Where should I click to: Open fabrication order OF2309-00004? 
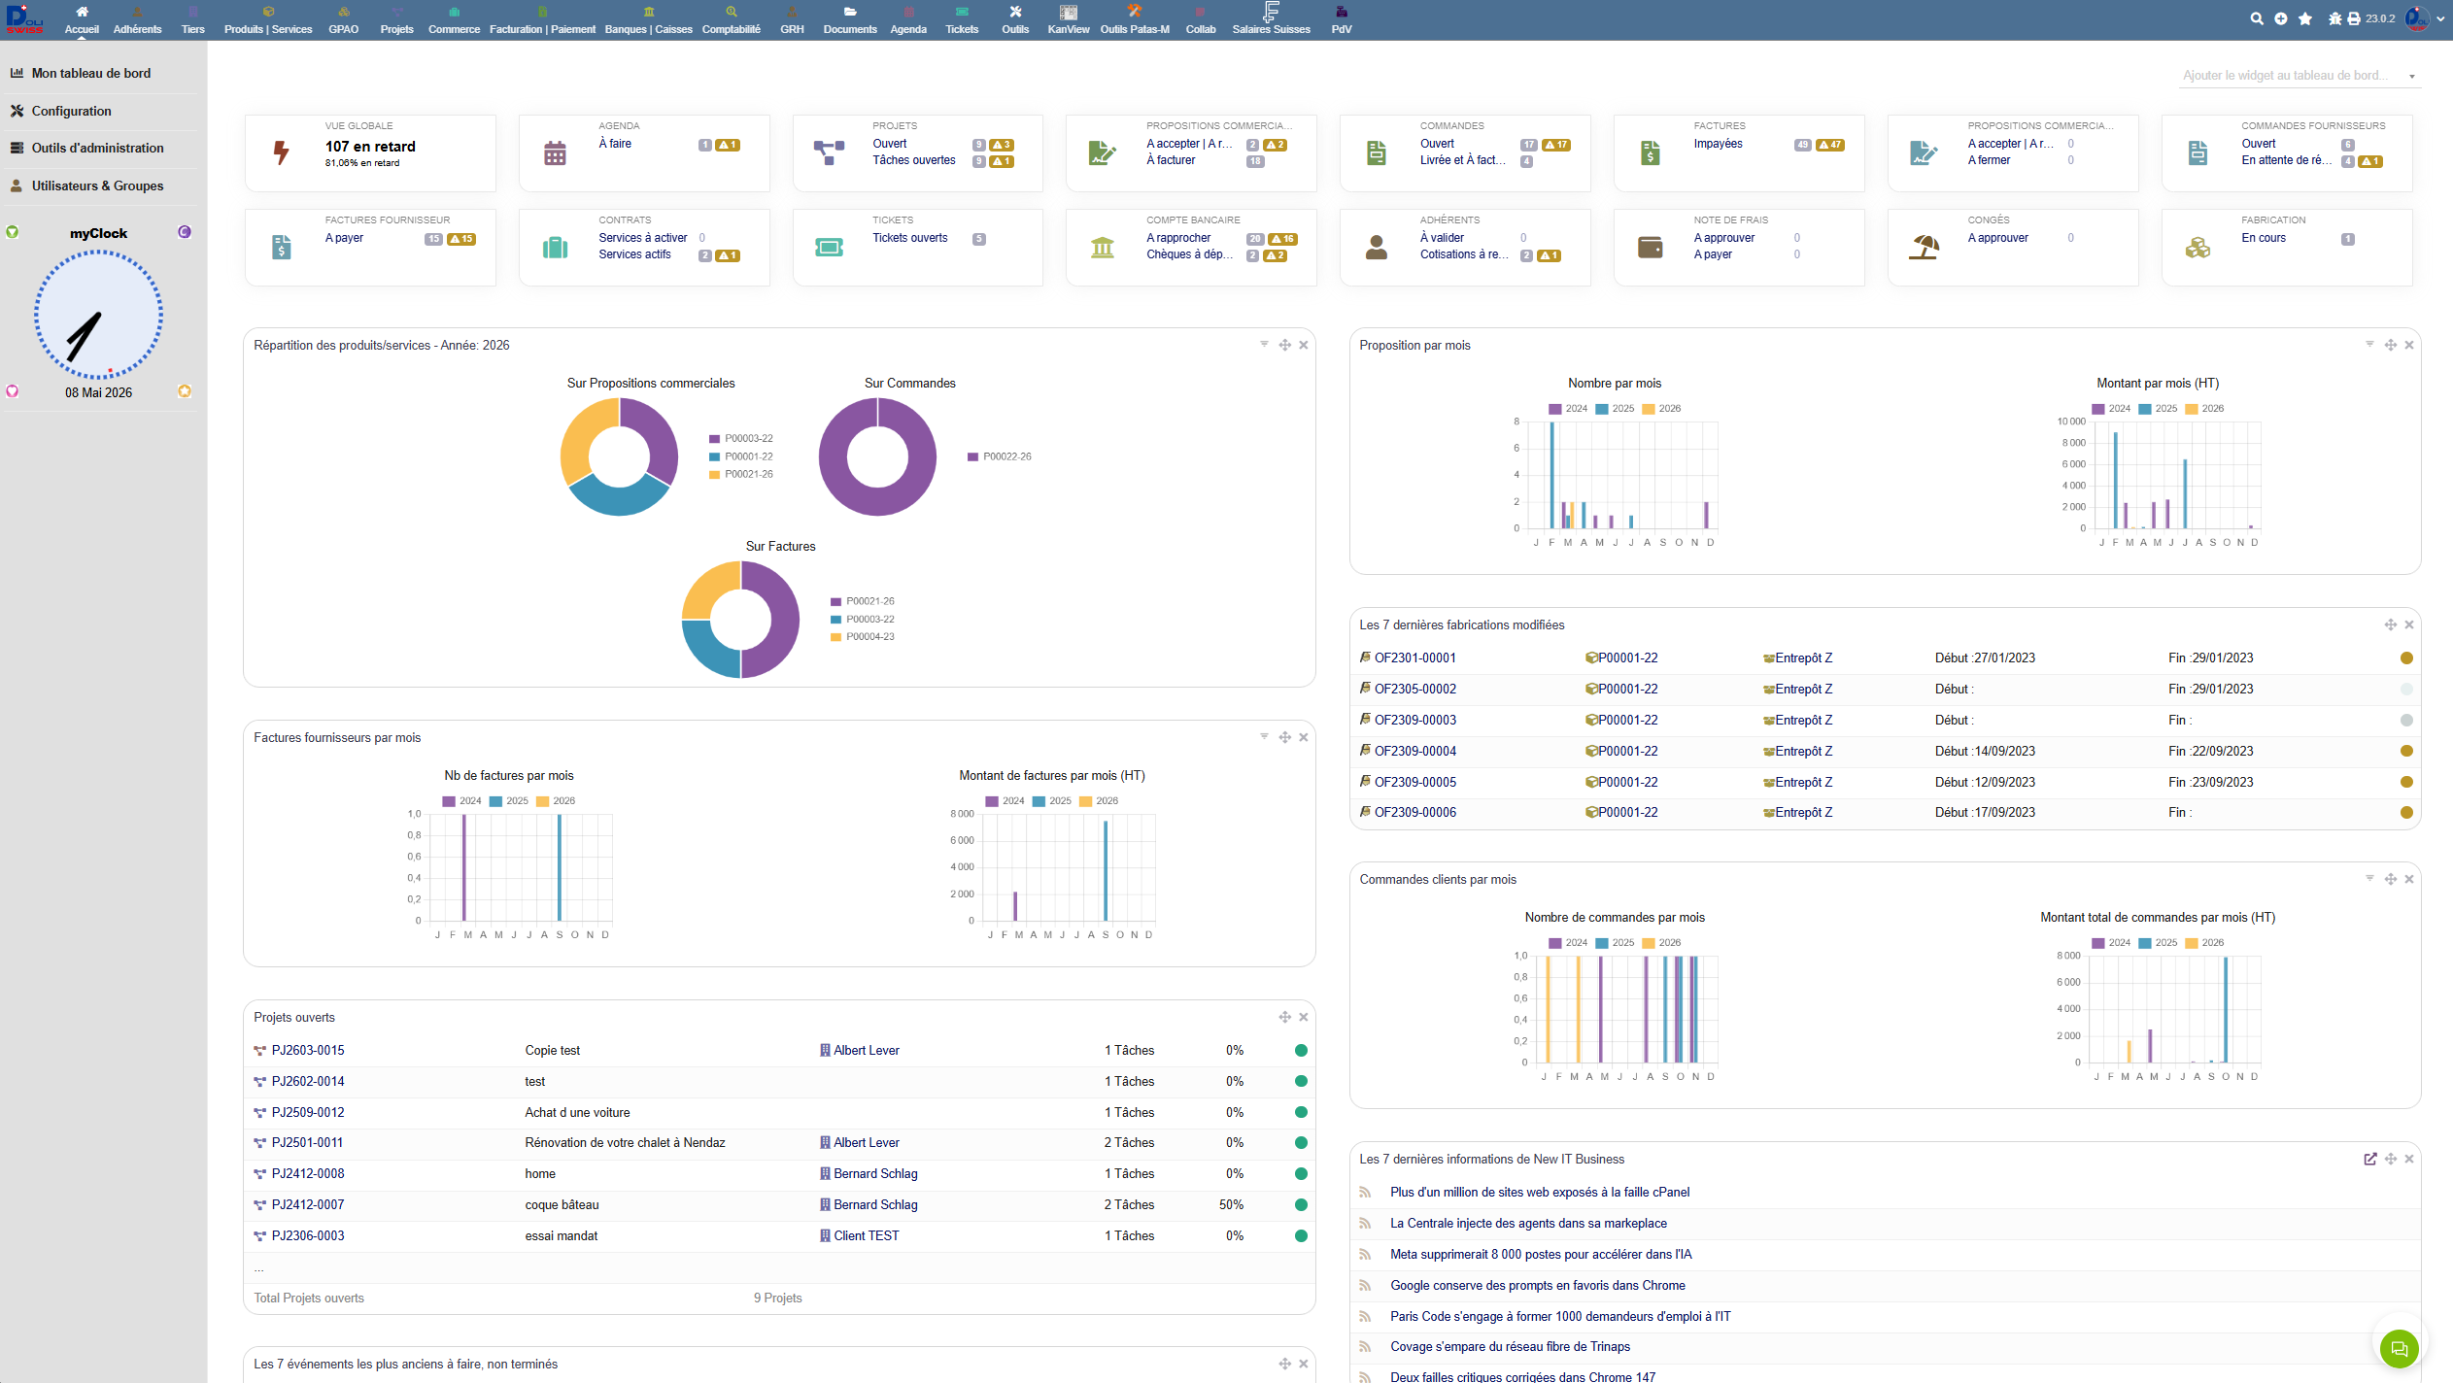coord(1414,751)
